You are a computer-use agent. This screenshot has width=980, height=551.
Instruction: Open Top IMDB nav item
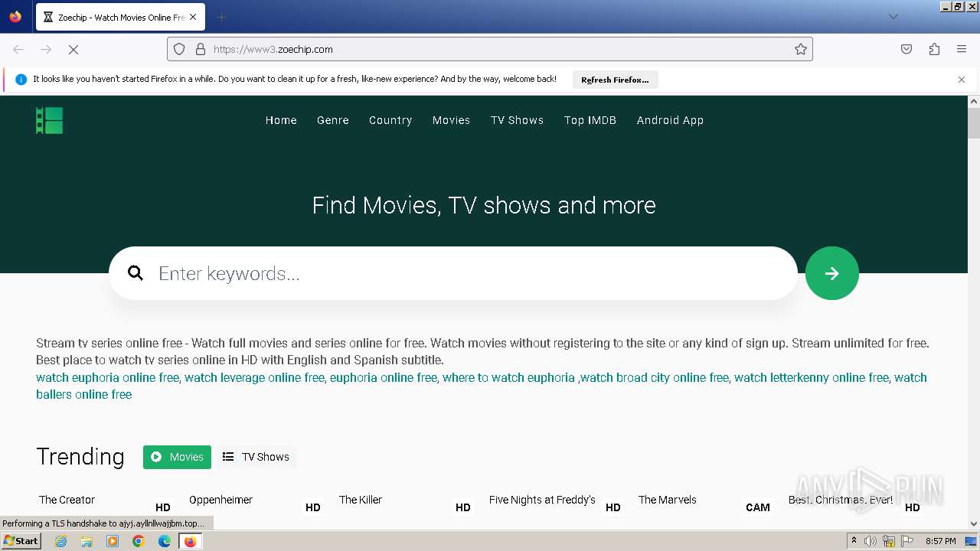(590, 120)
